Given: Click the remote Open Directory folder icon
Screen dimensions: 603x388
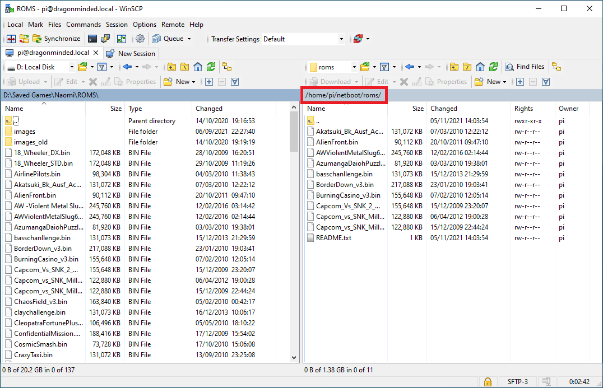Looking at the screenshot, I should coord(365,67).
